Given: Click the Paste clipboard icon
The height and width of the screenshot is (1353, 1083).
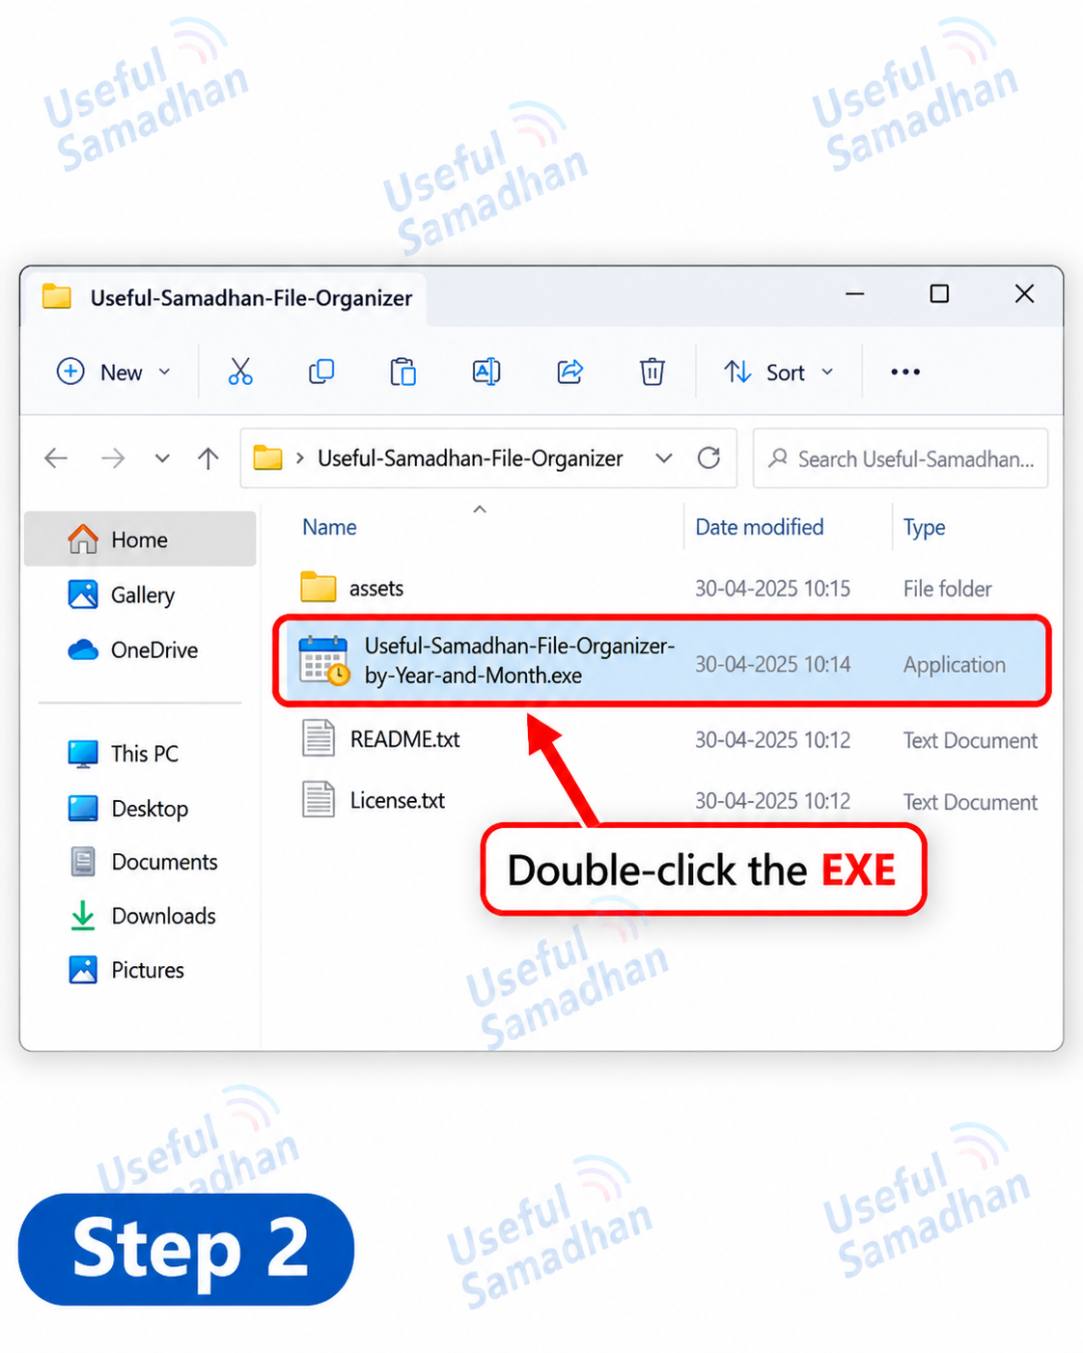Looking at the screenshot, I should pyautogui.click(x=403, y=372).
